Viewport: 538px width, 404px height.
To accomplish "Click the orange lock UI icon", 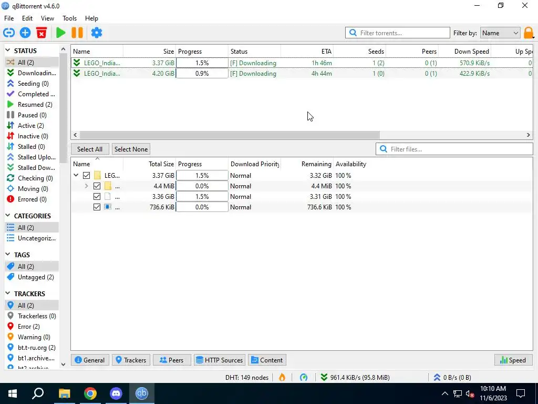I will click(x=529, y=33).
